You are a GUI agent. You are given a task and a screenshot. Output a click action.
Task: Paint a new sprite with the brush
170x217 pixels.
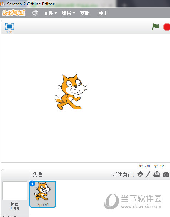click(148, 174)
